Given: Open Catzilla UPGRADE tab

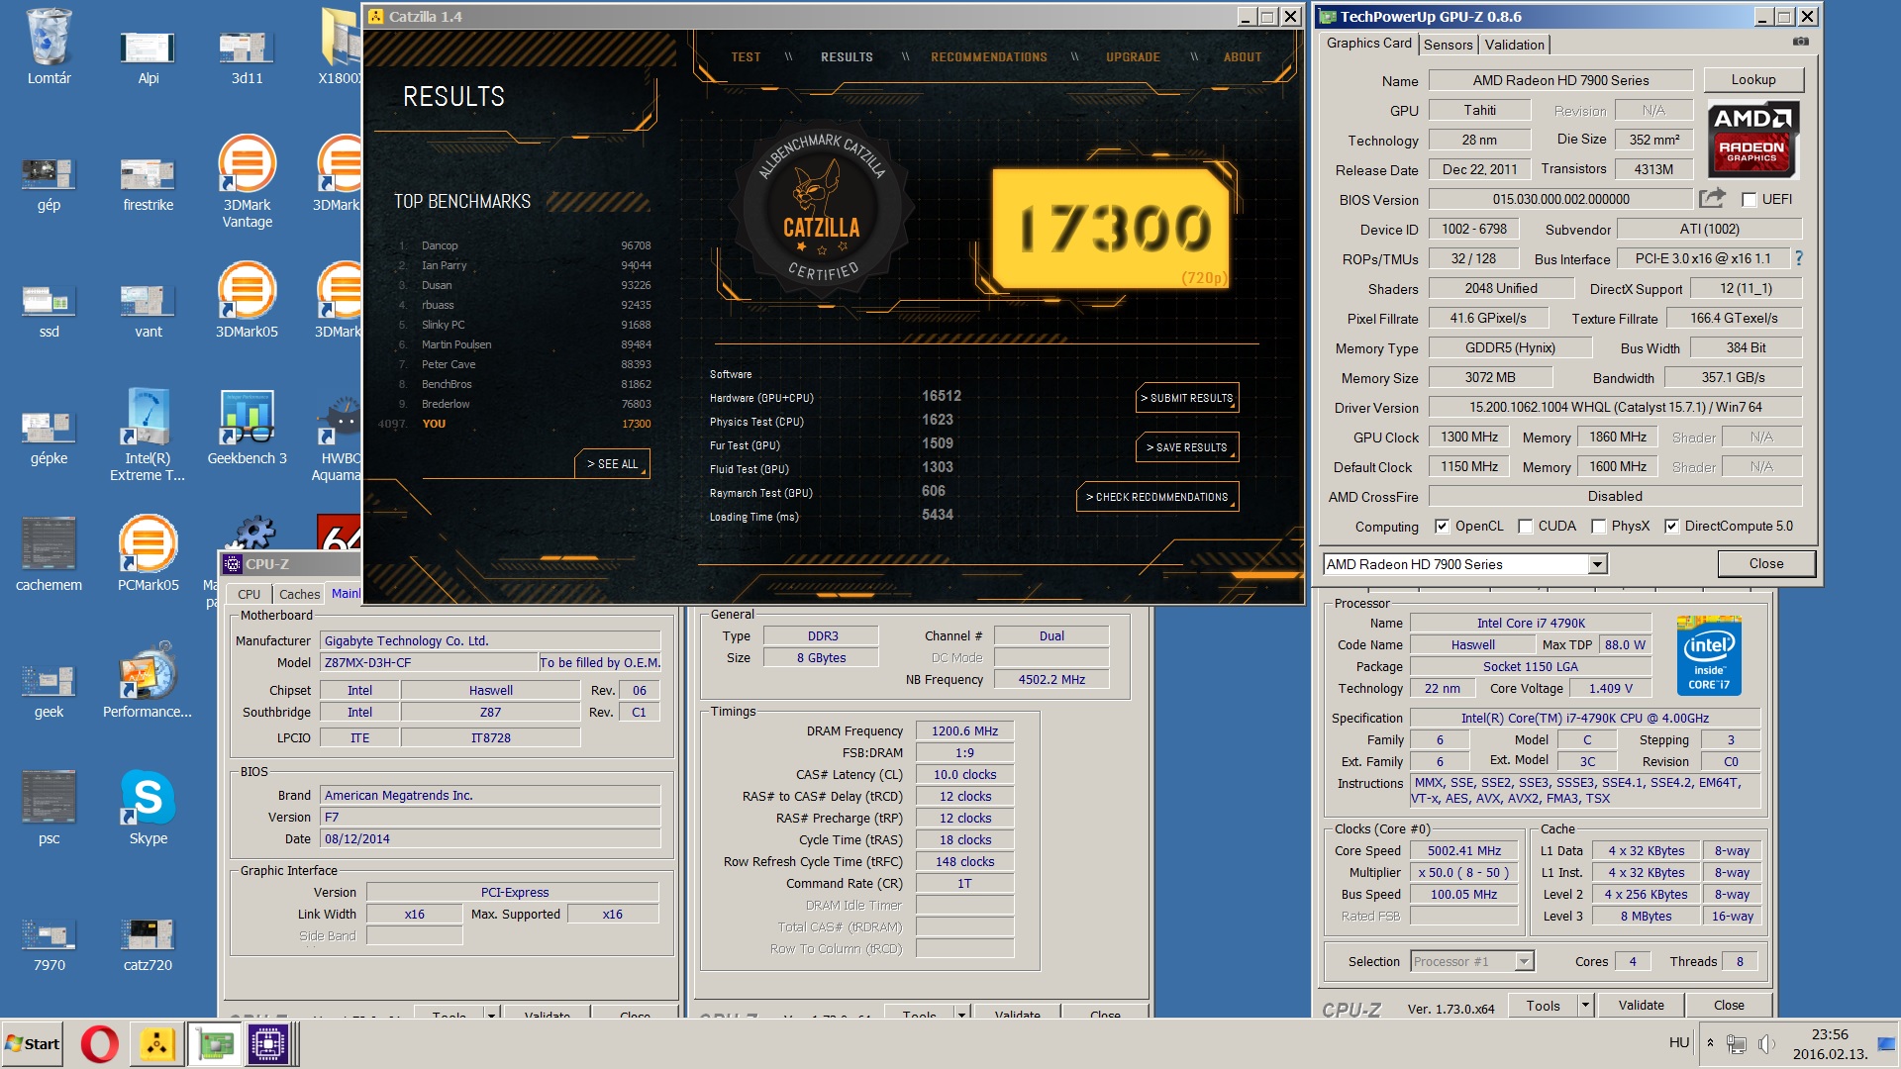Looking at the screenshot, I should (x=1133, y=57).
